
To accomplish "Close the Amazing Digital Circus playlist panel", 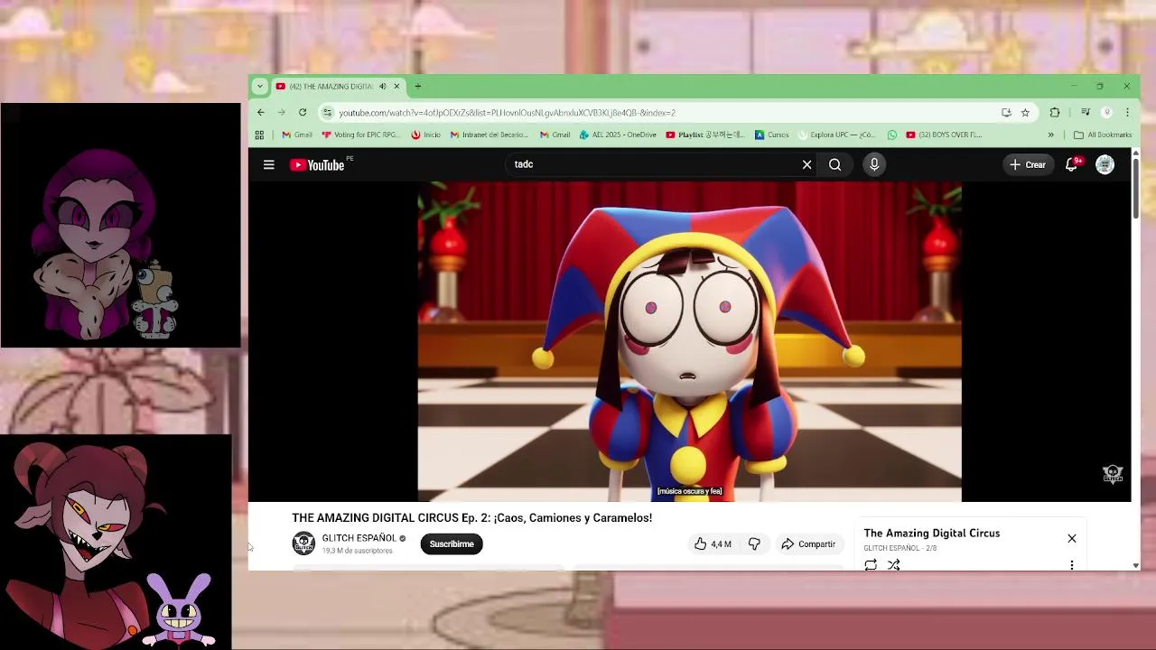I will [1072, 538].
